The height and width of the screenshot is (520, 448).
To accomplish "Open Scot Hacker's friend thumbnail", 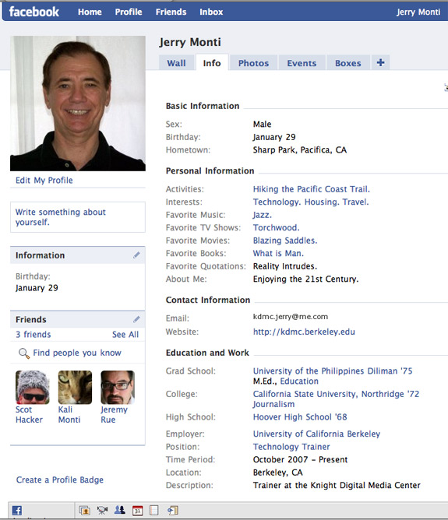I will point(33,388).
